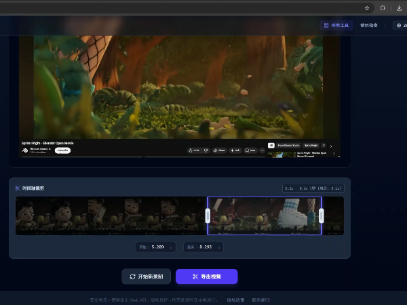Click the stepper arrows on end time

tap(219, 247)
